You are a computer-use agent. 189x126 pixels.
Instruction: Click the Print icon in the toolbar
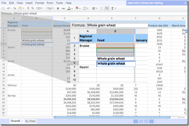click(x=3, y=8)
